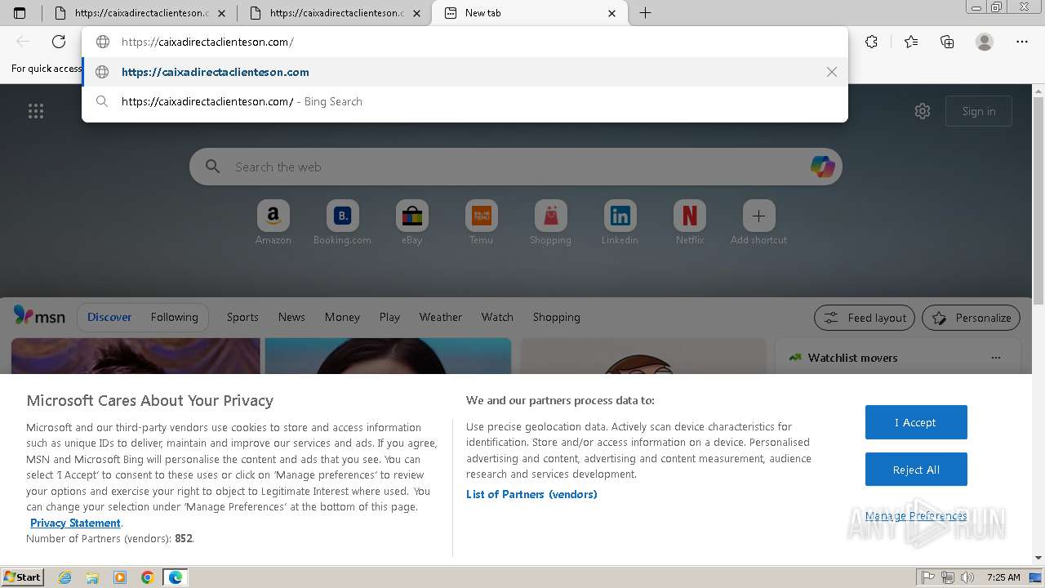The height and width of the screenshot is (588, 1045).
Task: Open the Netflix shortcut
Action: click(690, 223)
